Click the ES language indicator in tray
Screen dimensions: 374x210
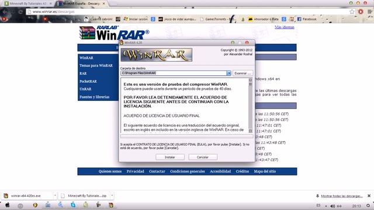318,205
